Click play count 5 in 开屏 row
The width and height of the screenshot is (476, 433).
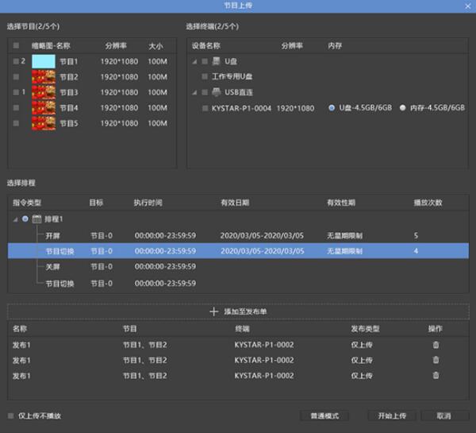pyautogui.click(x=416, y=235)
